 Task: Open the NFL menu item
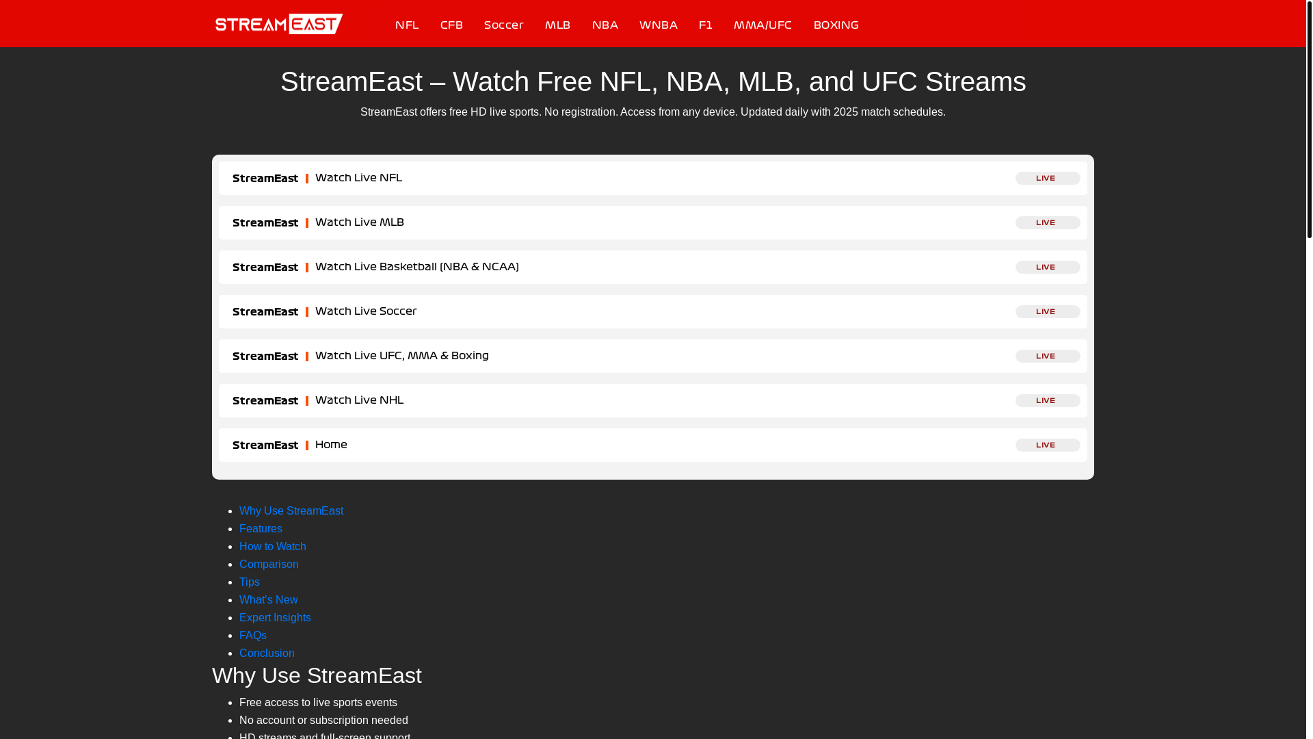[x=407, y=25]
